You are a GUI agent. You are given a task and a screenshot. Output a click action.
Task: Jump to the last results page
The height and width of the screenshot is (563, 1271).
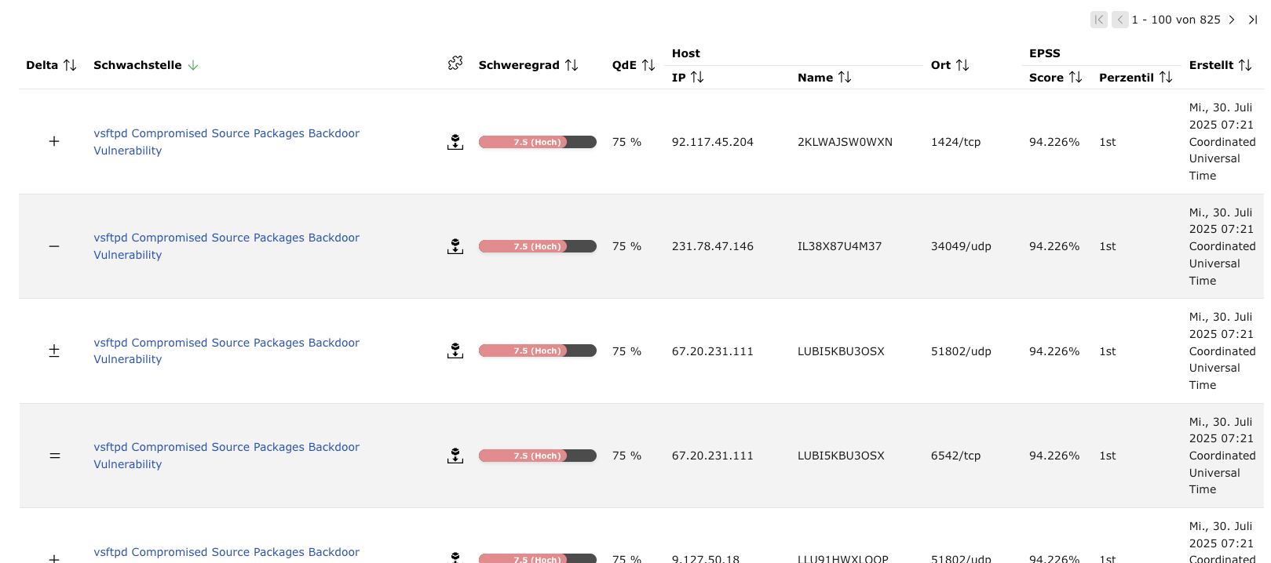pos(1253,20)
